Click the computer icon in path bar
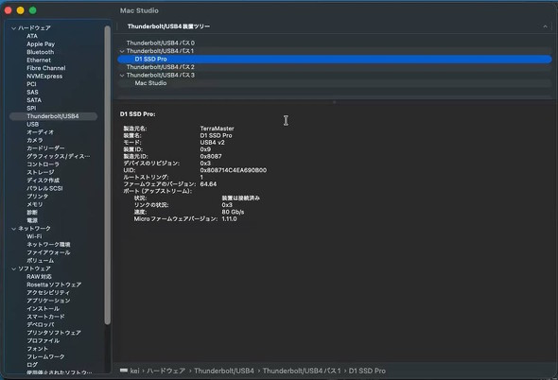The width and height of the screenshot is (558, 380). [124, 371]
